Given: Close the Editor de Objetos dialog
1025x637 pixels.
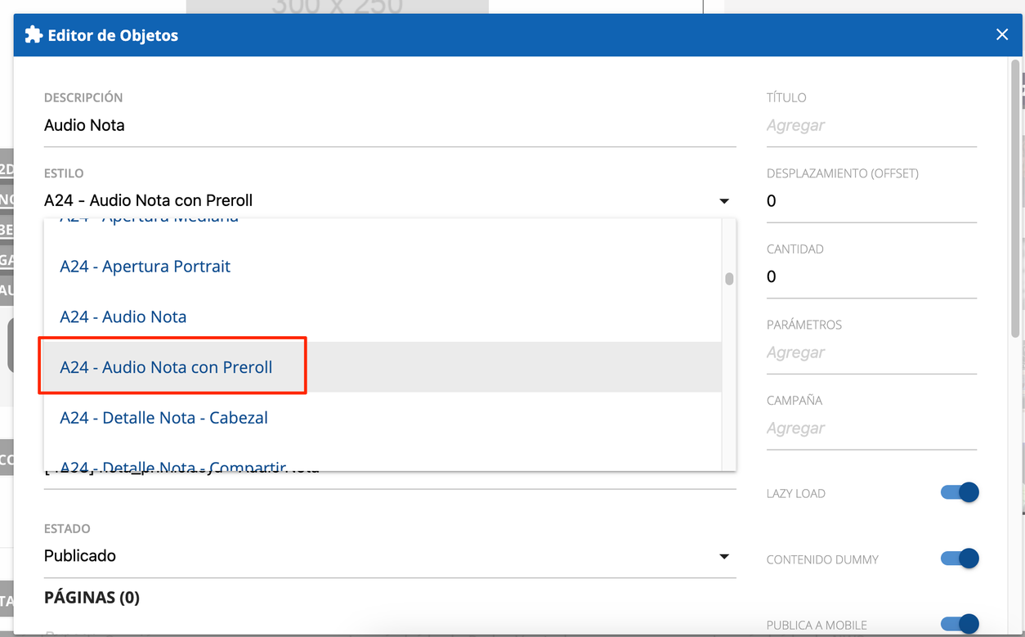Looking at the screenshot, I should click(x=1002, y=34).
